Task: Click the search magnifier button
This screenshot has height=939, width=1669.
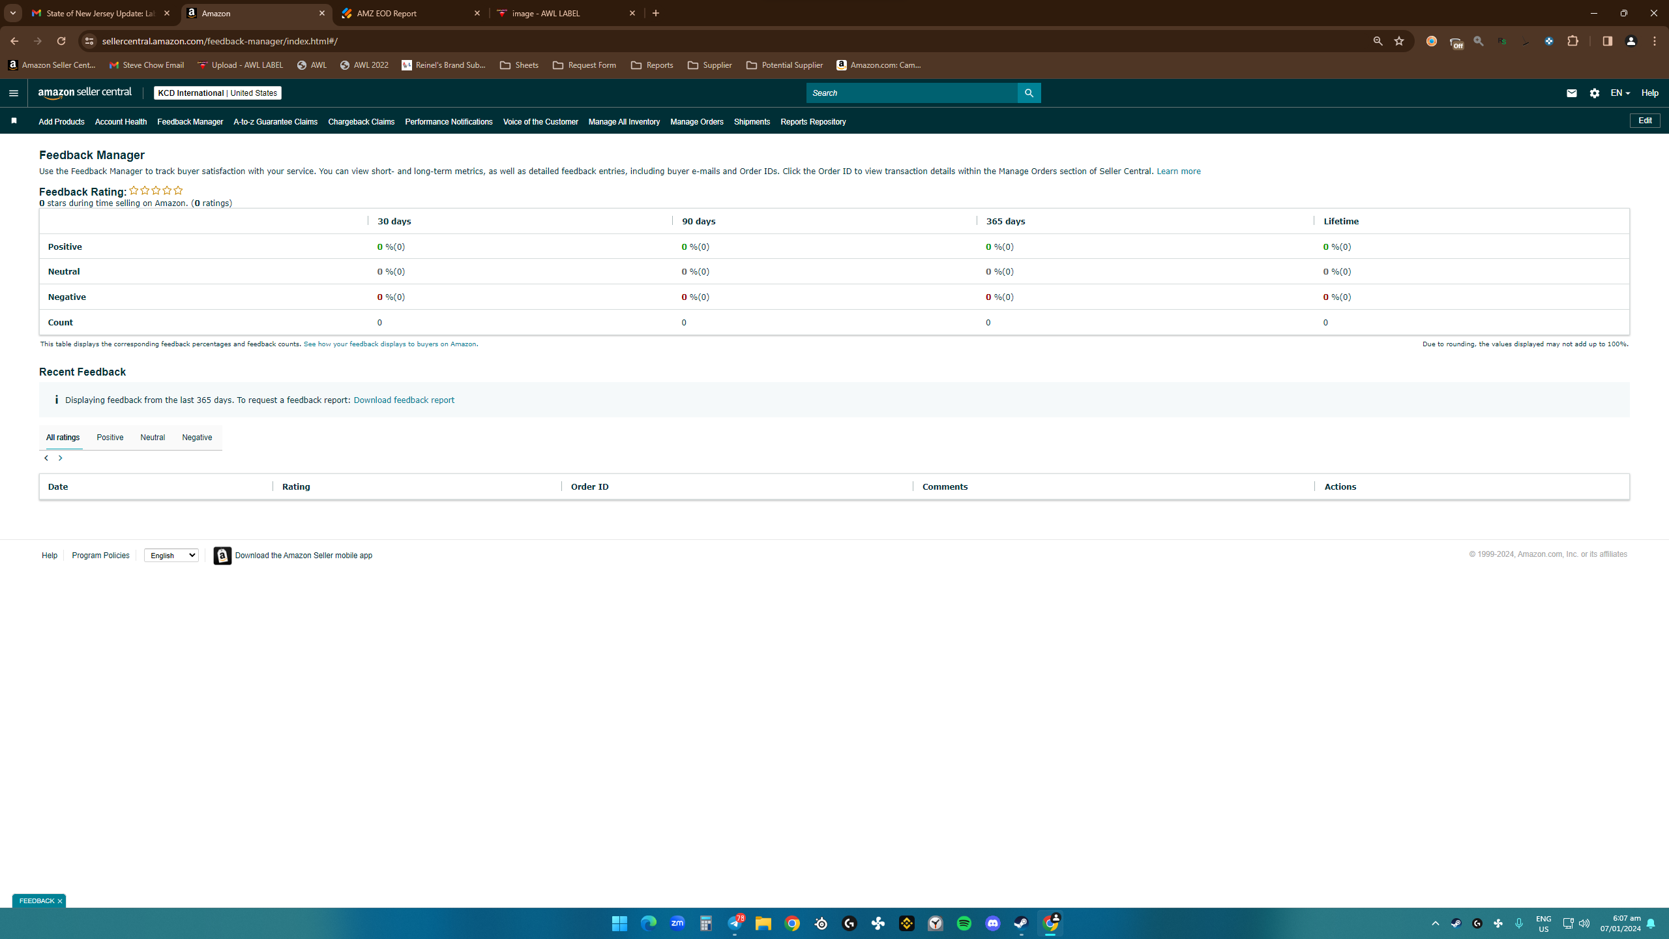Action: [1029, 93]
